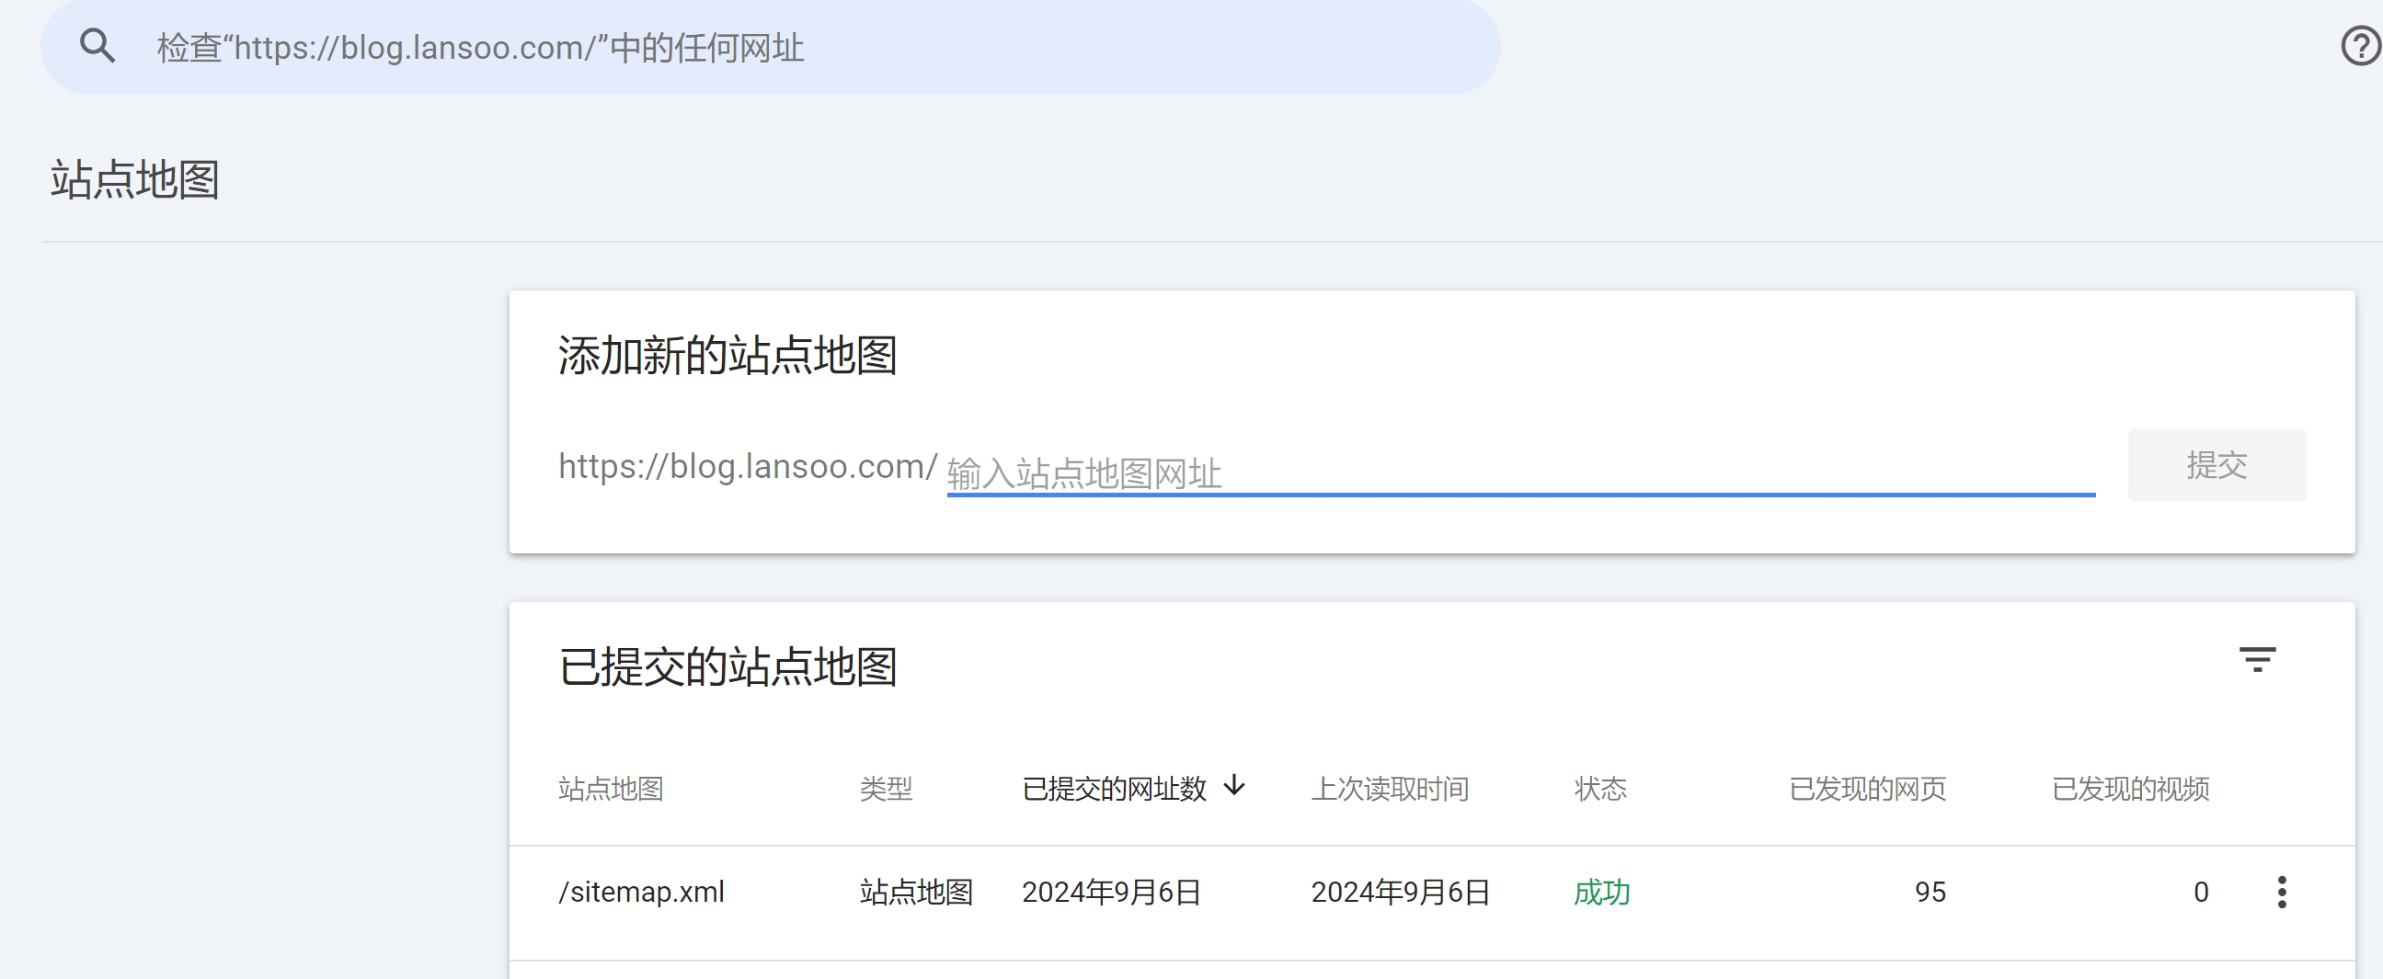
Task: Select the discovered pages count 95
Action: [x=1930, y=892]
